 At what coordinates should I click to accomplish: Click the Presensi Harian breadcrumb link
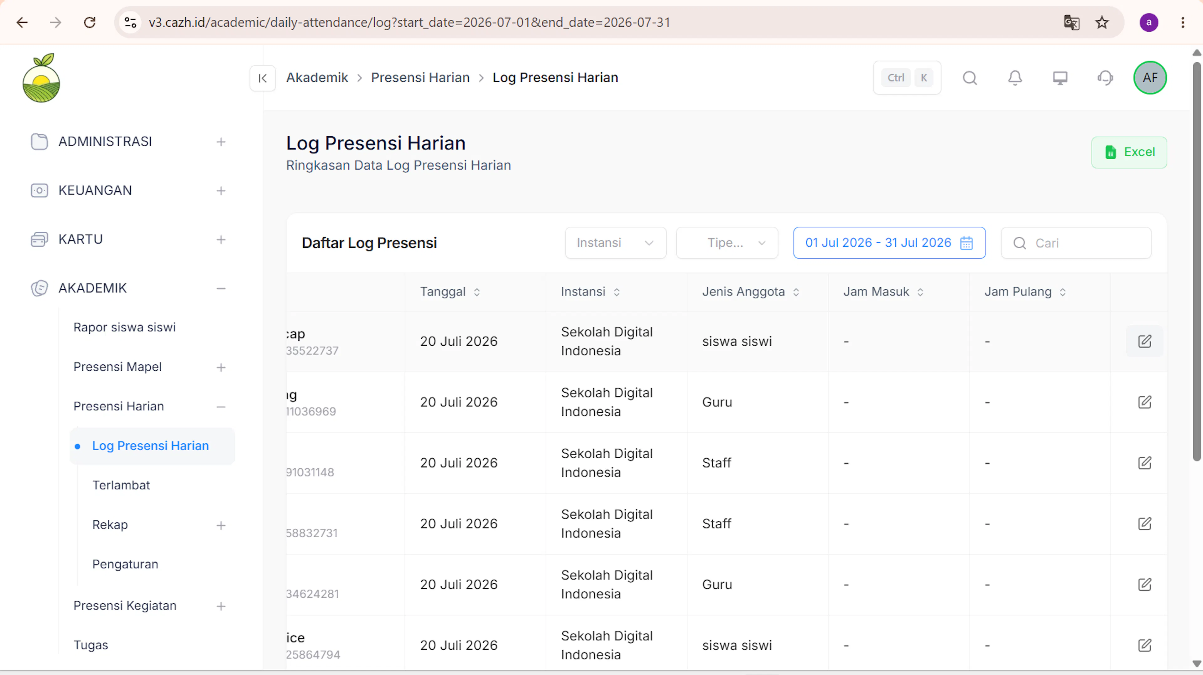(x=420, y=78)
